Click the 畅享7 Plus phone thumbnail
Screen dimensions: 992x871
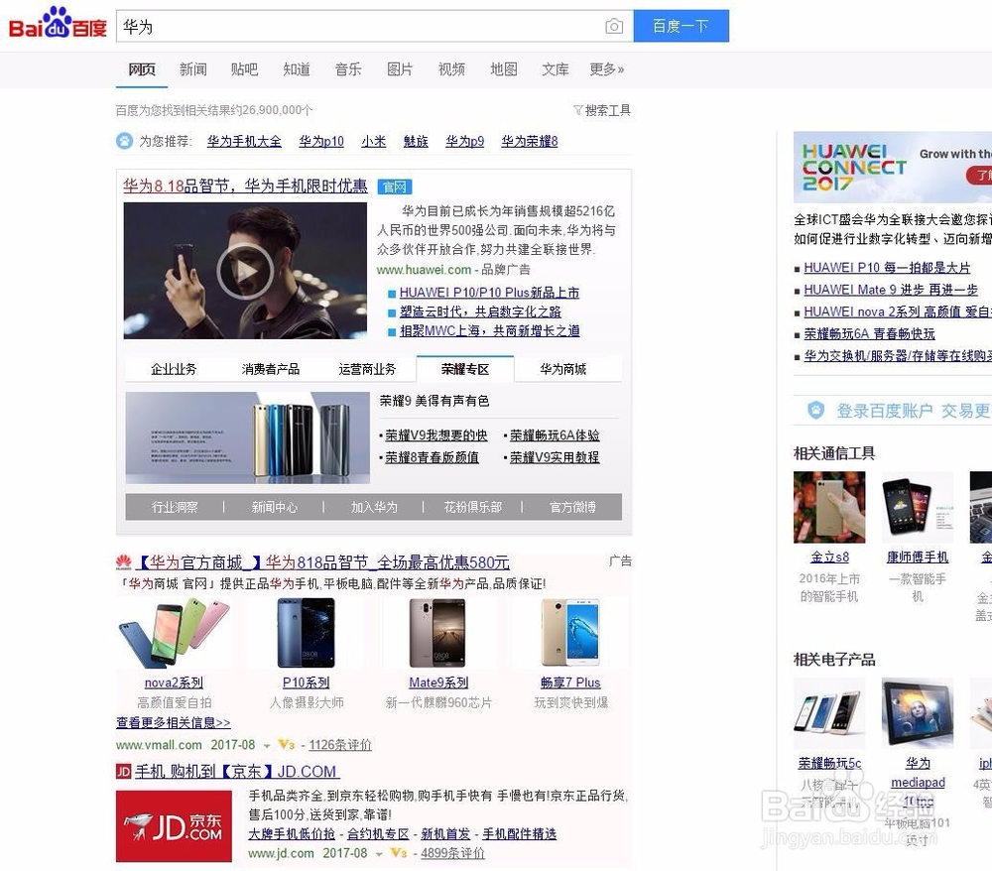click(x=570, y=634)
